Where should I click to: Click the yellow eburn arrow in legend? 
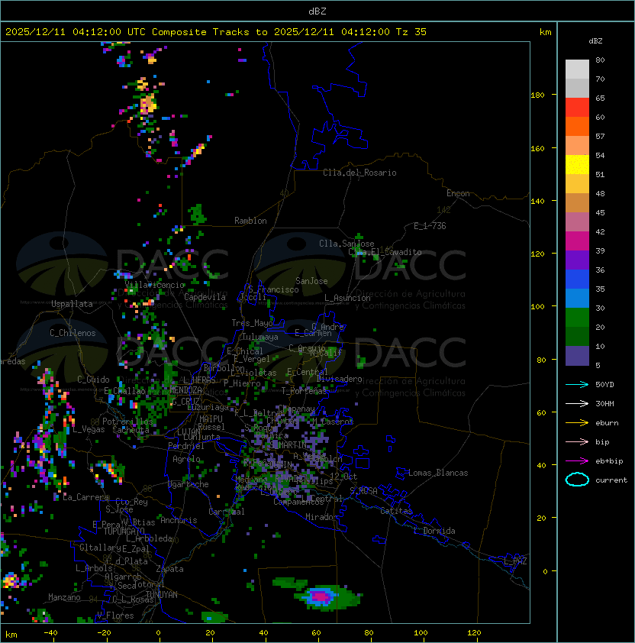click(577, 422)
